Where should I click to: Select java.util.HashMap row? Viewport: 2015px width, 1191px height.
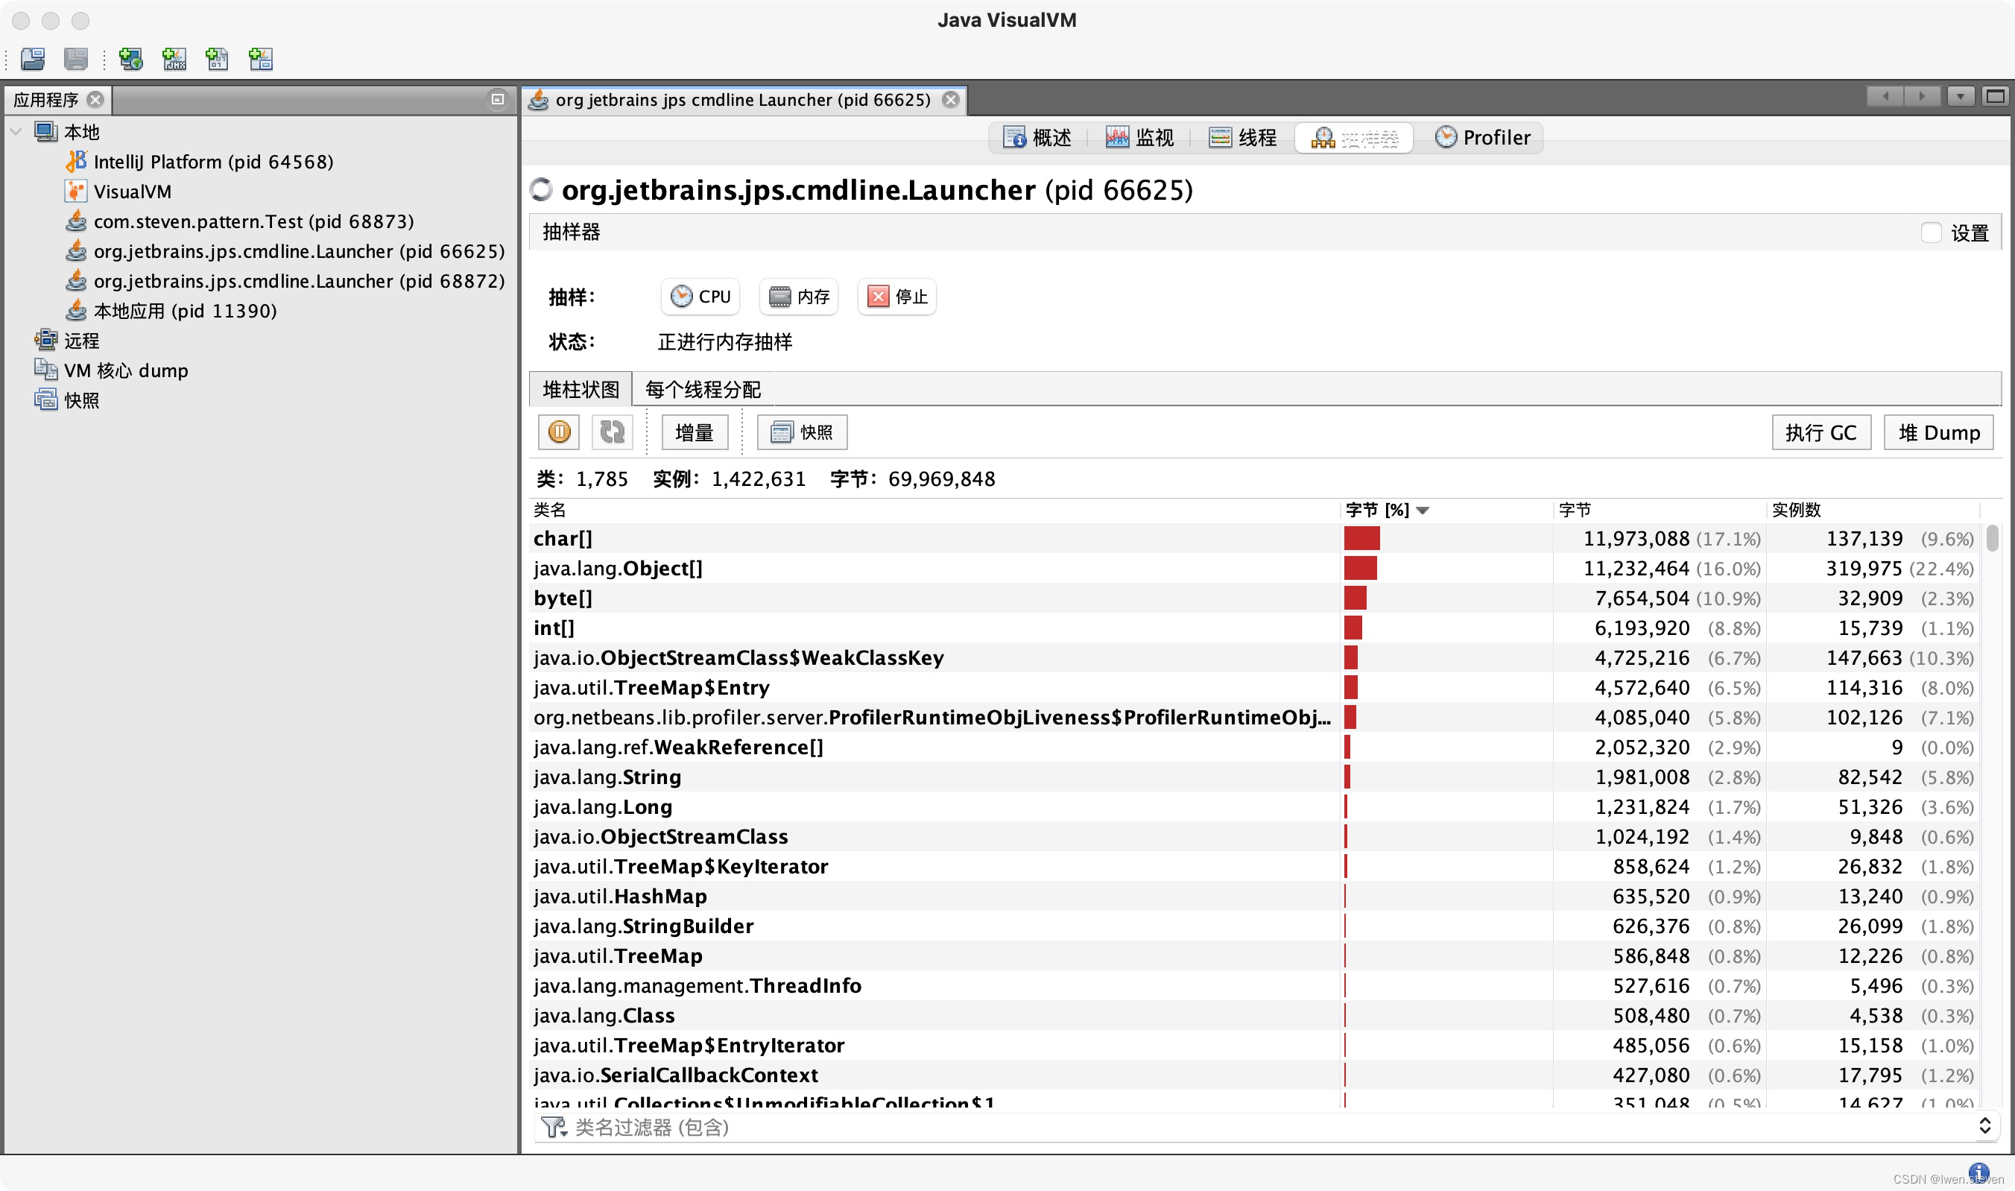[x=1256, y=897]
